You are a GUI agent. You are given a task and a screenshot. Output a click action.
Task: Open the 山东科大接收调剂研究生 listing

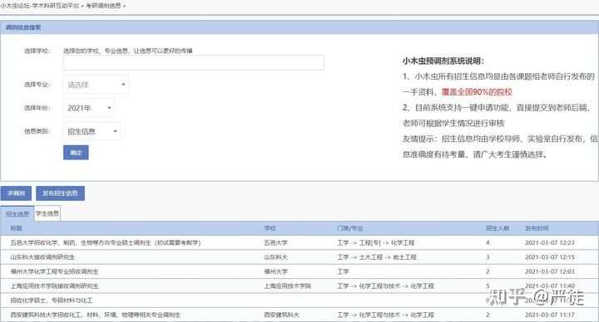[x=42, y=257]
